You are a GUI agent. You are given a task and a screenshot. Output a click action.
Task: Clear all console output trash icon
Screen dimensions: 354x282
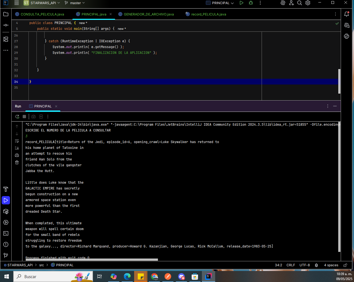click(17, 162)
